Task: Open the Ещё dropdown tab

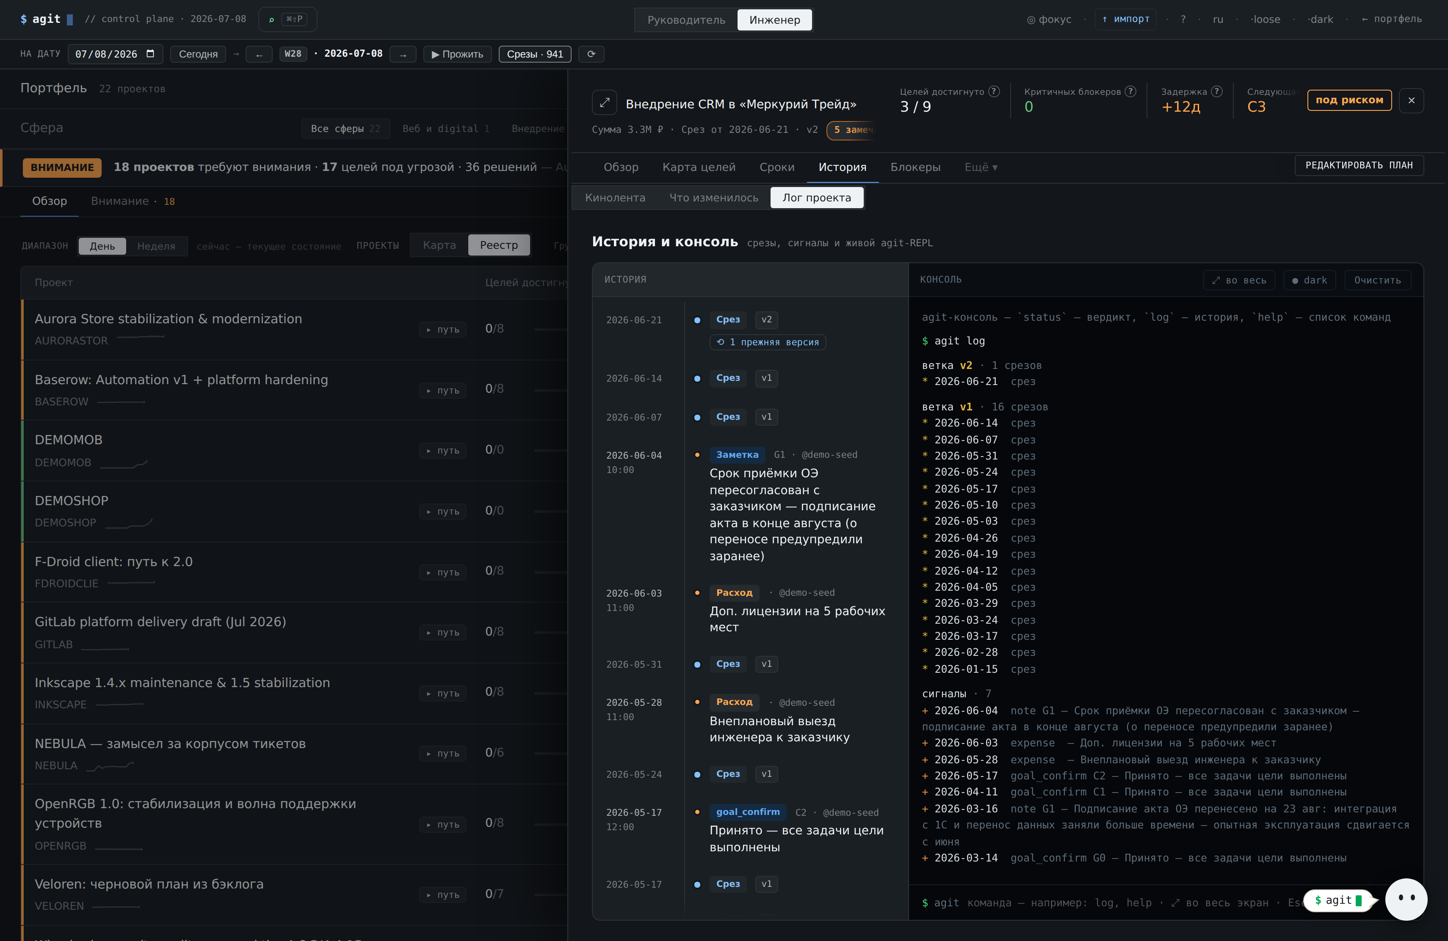Action: [981, 167]
